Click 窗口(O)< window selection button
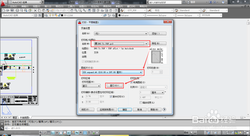 (114, 85)
